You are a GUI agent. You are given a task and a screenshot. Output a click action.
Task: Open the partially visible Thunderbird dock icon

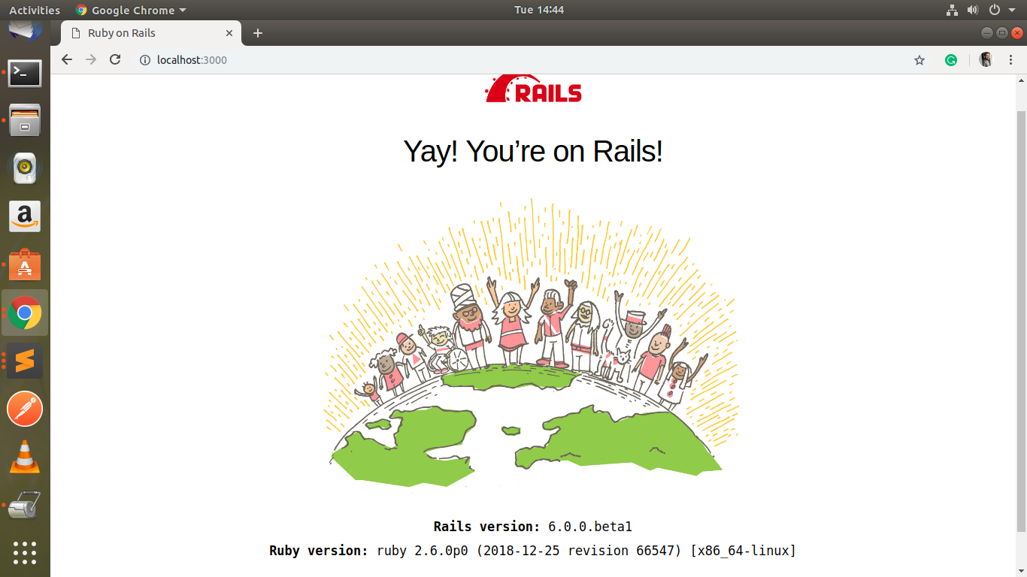25,31
